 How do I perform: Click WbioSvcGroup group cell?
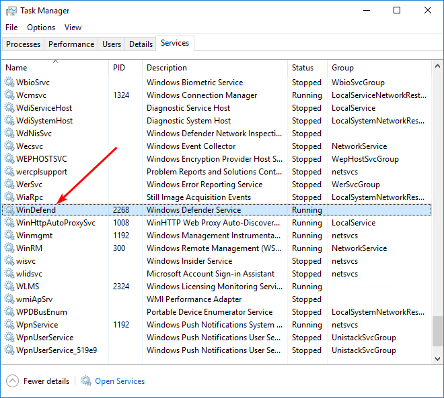point(358,83)
